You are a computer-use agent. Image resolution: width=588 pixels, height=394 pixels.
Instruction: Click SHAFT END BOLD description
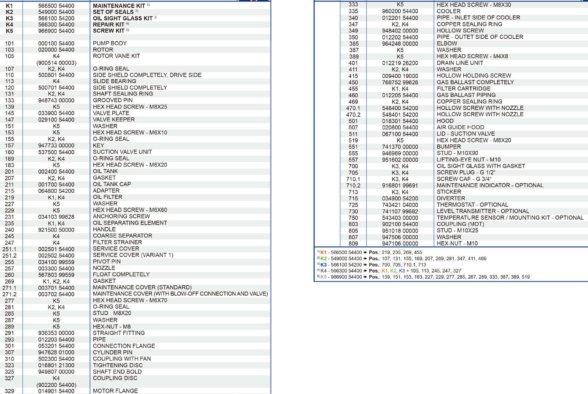pyautogui.click(x=117, y=372)
